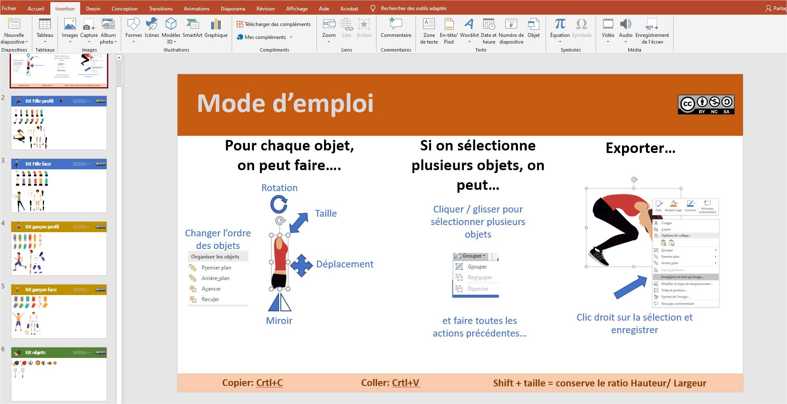Select slide 4 Kit garçon profil thumbnail
The image size is (787, 404).
point(59,249)
